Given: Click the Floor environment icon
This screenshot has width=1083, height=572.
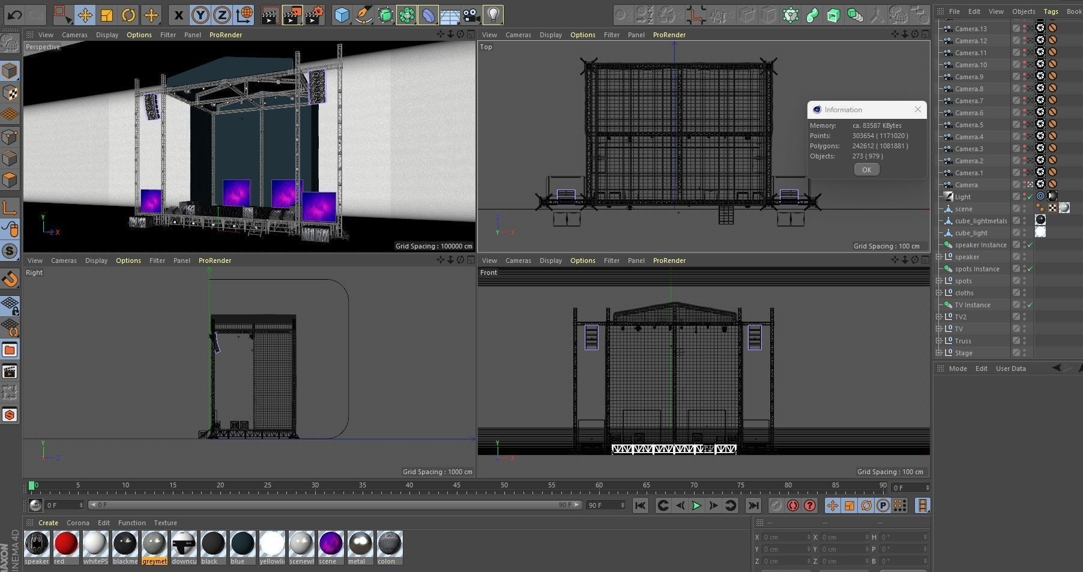Looking at the screenshot, I should click(450, 15).
